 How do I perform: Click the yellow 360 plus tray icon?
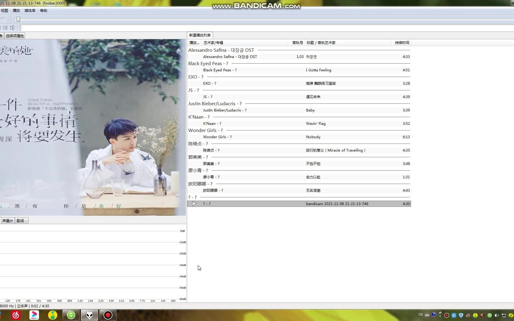[511, 315]
